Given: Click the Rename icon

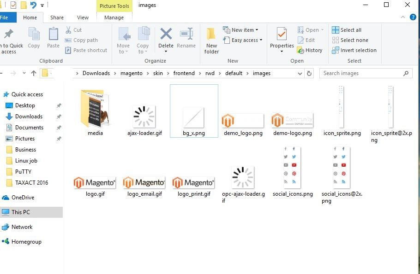Looking at the screenshot, I should 186,34.
